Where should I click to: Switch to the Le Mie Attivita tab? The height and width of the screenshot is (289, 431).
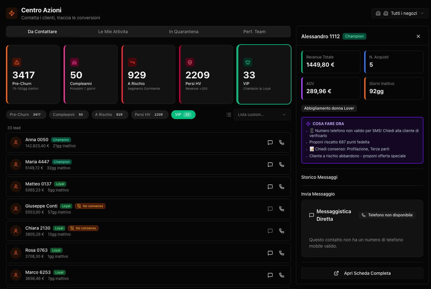(x=113, y=32)
